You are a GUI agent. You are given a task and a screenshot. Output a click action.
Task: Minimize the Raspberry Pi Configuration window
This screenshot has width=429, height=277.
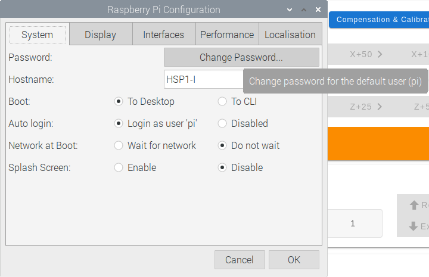[290, 10]
